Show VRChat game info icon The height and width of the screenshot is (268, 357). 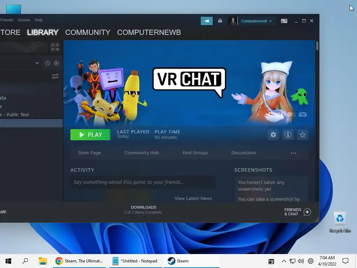(x=288, y=135)
